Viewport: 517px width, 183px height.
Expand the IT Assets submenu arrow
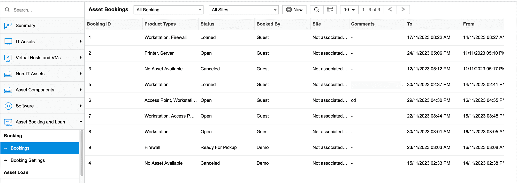click(81, 41)
